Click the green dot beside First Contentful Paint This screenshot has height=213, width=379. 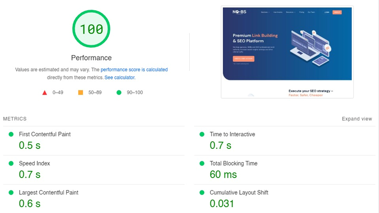pyautogui.click(x=11, y=135)
